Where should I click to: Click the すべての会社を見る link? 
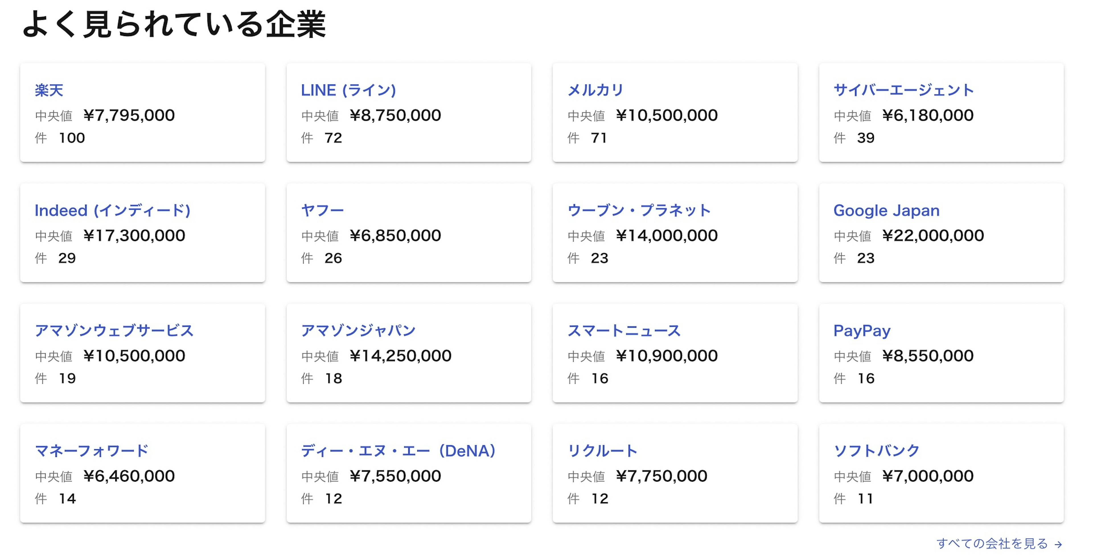(992, 543)
